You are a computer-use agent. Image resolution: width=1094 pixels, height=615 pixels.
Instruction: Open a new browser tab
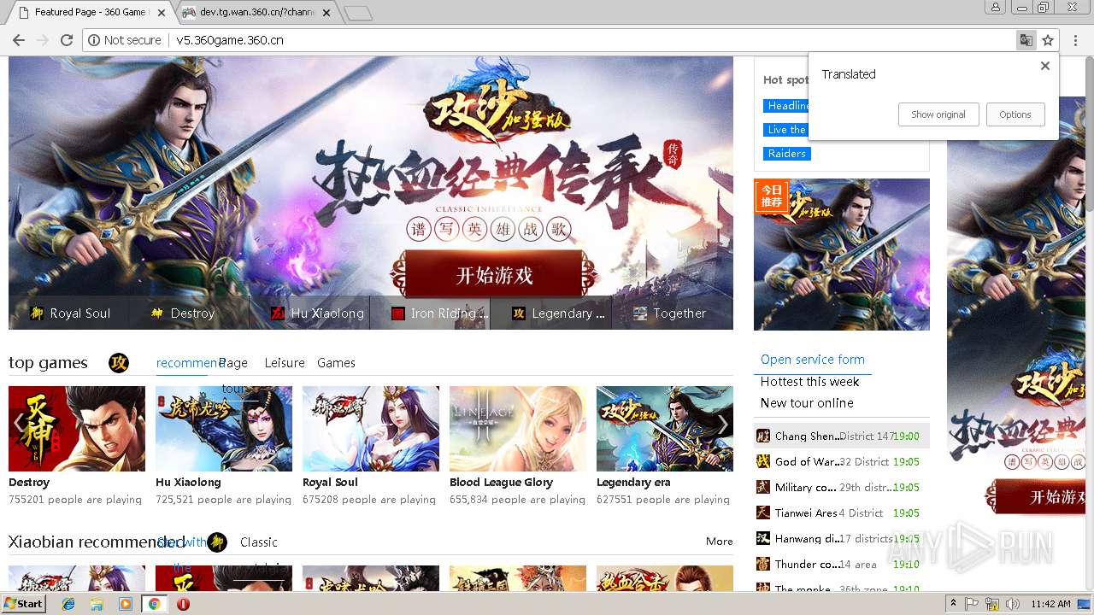[357, 13]
